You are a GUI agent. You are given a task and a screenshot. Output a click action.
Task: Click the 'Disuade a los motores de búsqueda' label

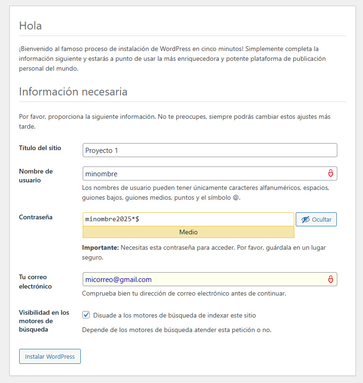coord(174,315)
